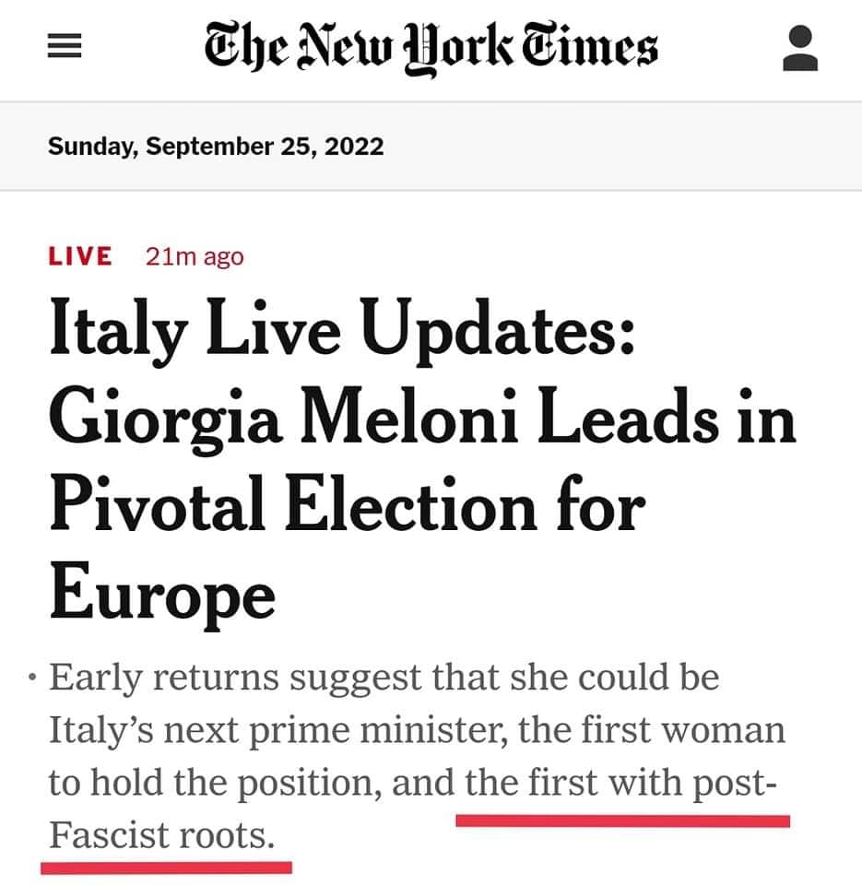This screenshot has width=862, height=885.
Task: Click the red underline beneath Fascist roots
Action: point(167,867)
